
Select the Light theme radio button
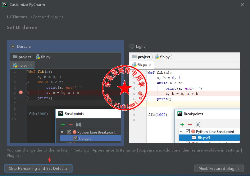(x=132, y=46)
